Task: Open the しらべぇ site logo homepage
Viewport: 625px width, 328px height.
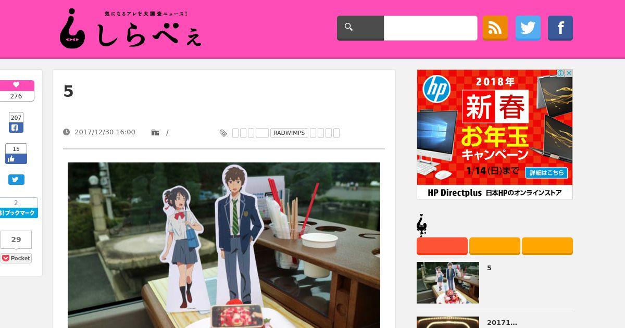Action: point(131,29)
